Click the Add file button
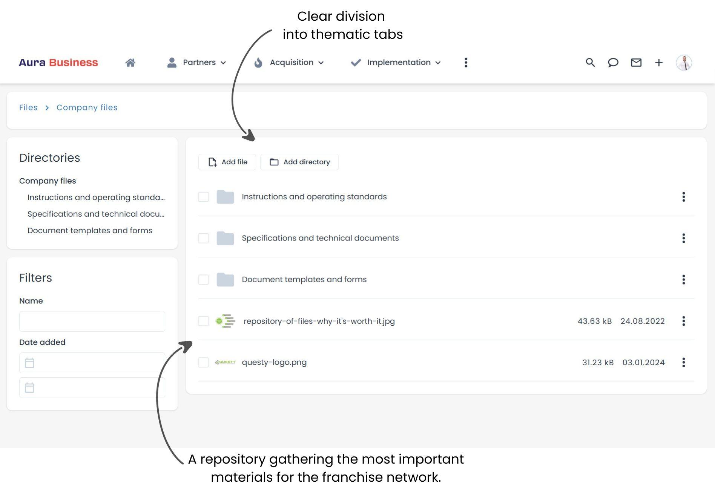This screenshot has height=490, width=715. pos(227,162)
